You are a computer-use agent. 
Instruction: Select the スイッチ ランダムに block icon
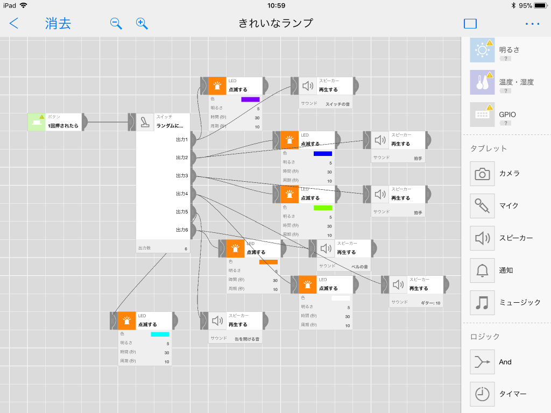[x=145, y=122]
